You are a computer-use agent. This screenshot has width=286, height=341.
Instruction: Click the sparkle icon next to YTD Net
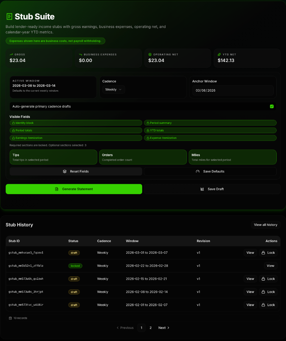pos(220,54)
